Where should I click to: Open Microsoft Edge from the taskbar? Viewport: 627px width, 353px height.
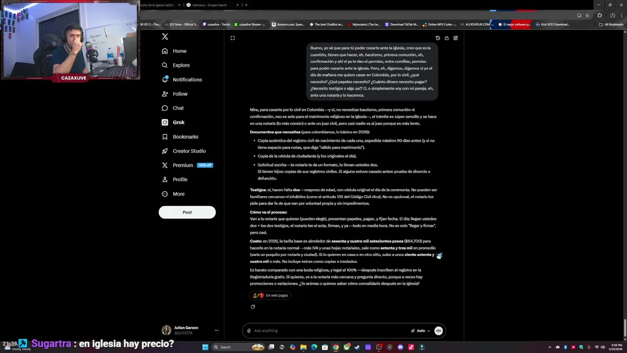(x=314, y=347)
